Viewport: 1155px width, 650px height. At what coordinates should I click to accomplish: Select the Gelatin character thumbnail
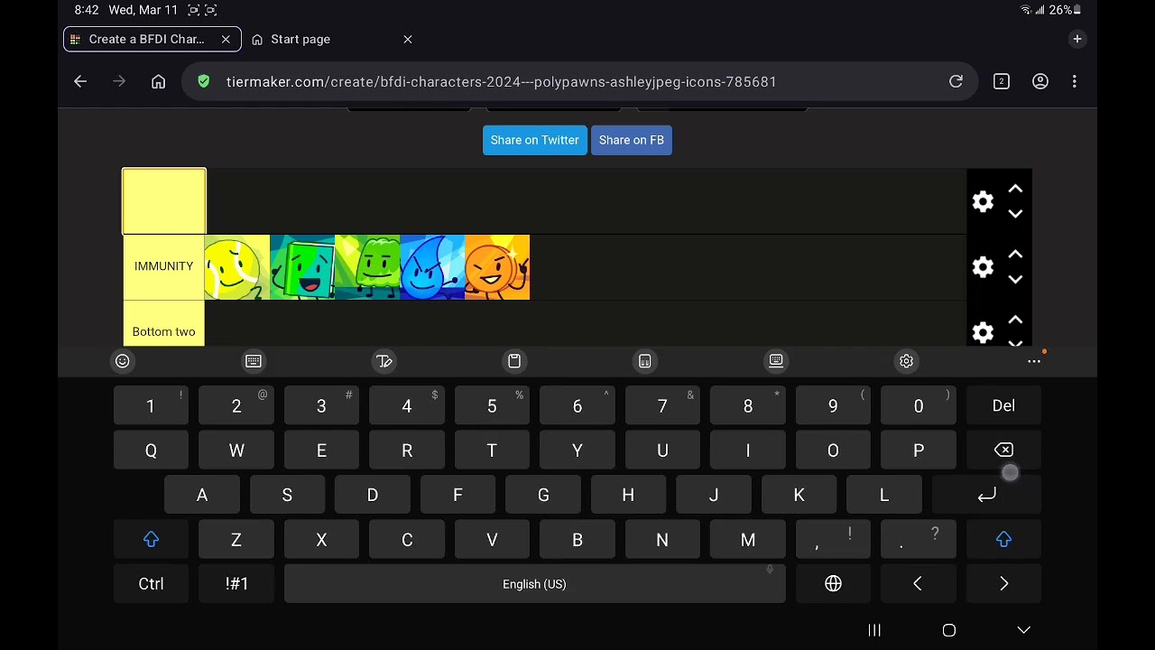(x=367, y=267)
